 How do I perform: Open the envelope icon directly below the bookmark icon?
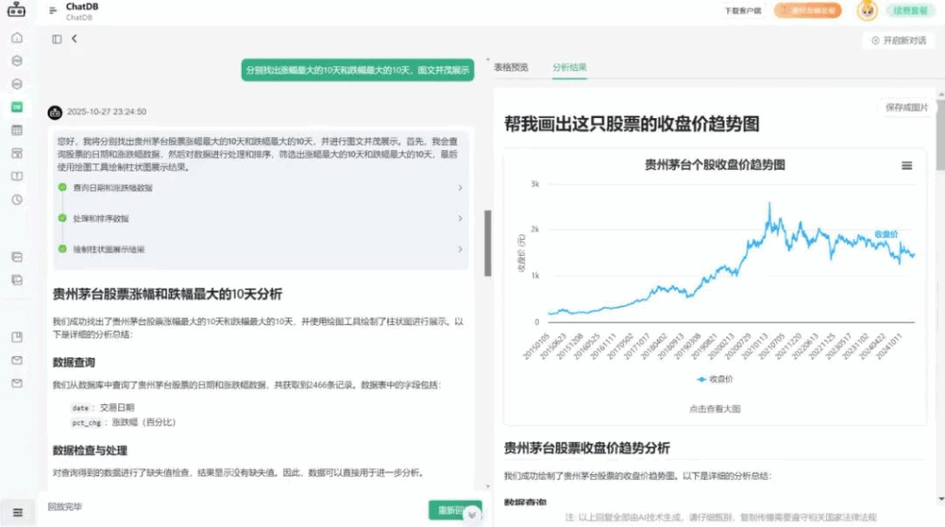coord(17,360)
